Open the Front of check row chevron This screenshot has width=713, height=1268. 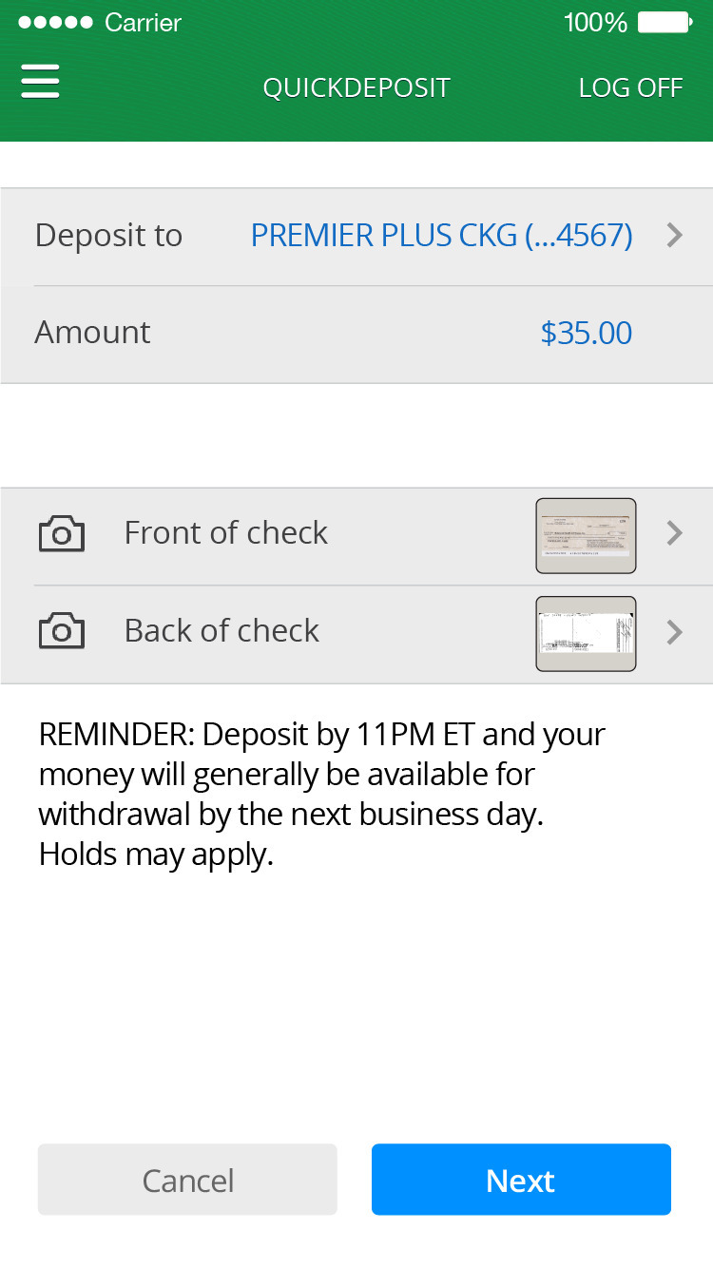pos(675,533)
